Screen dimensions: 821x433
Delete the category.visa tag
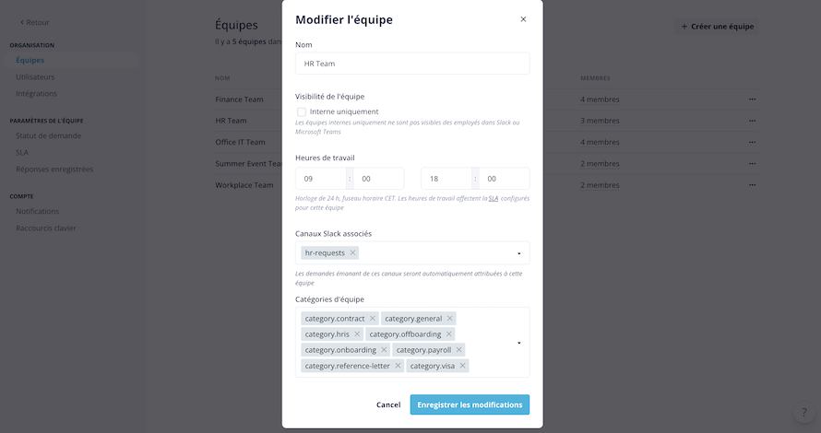pyautogui.click(x=462, y=366)
